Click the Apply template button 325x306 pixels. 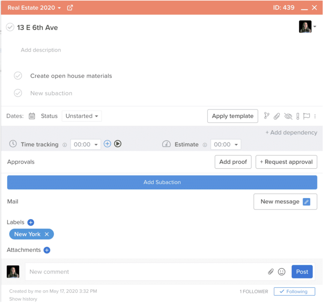(232, 116)
